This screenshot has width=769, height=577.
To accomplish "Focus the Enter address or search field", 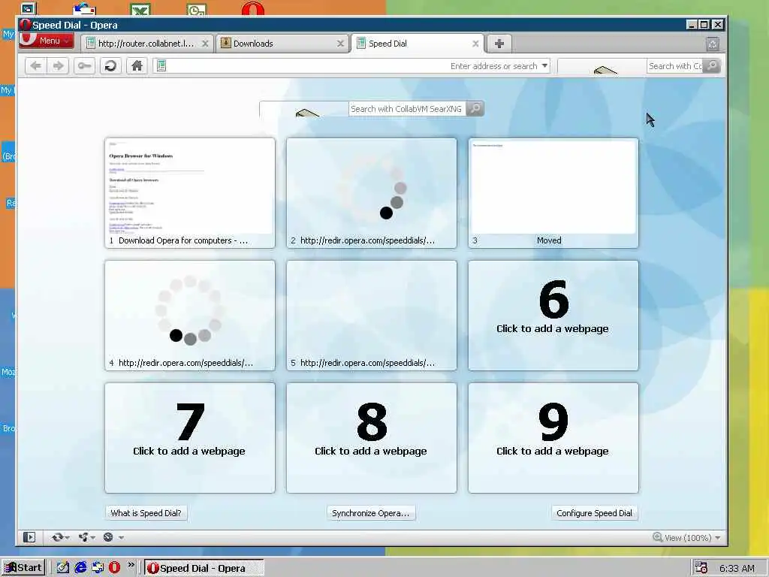I will (x=351, y=66).
